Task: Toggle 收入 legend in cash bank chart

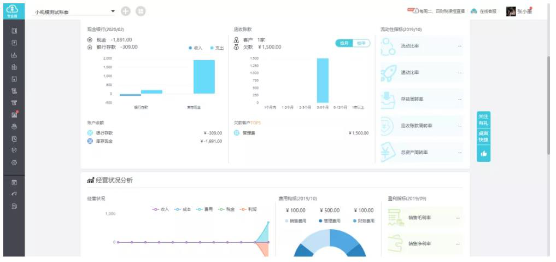Action: coord(195,48)
